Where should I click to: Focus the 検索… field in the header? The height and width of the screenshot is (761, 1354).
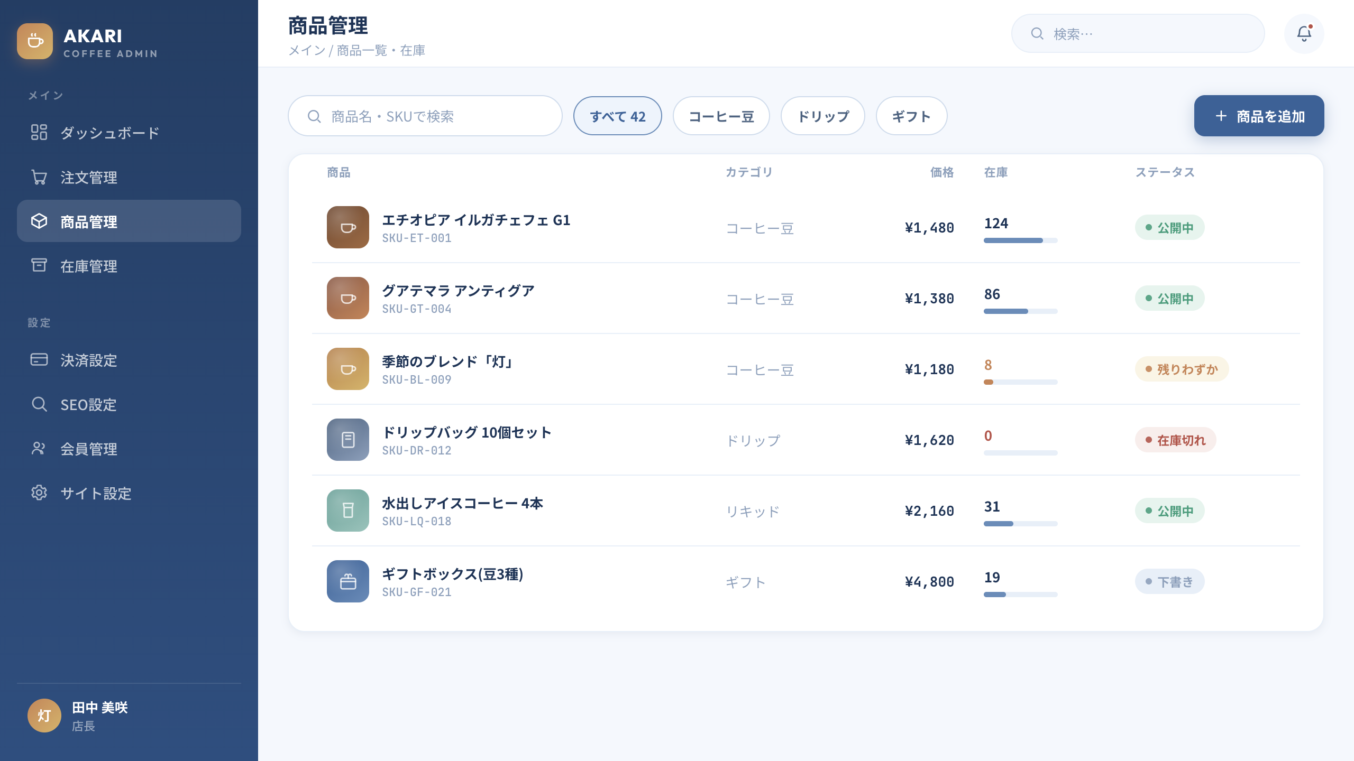click(x=1138, y=33)
